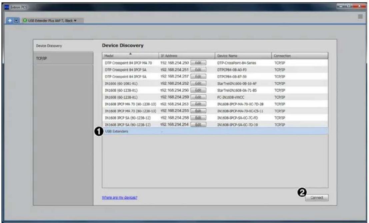
Task: Click Edit for IP 192.168.254.255
Action: [x=198, y=111]
